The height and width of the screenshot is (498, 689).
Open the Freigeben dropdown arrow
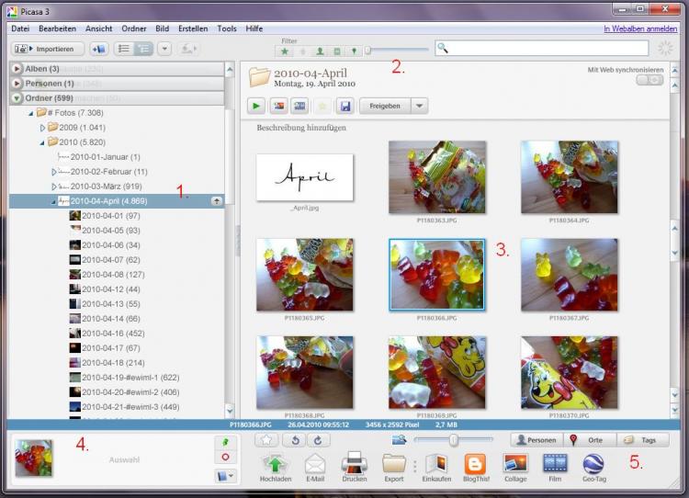(x=419, y=106)
